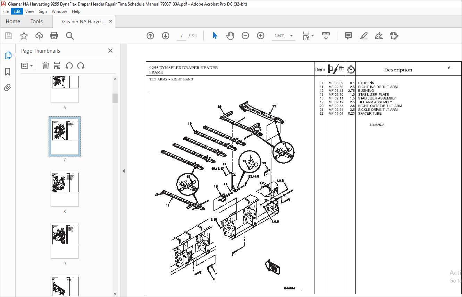462x297 pixels.
Task: Select the page 7 thumbnail
Action: pyautogui.click(x=65, y=137)
